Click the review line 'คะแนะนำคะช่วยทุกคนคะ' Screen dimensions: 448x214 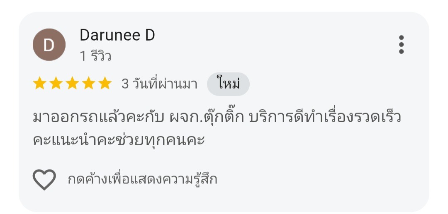pyautogui.click(x=119, y=140)
